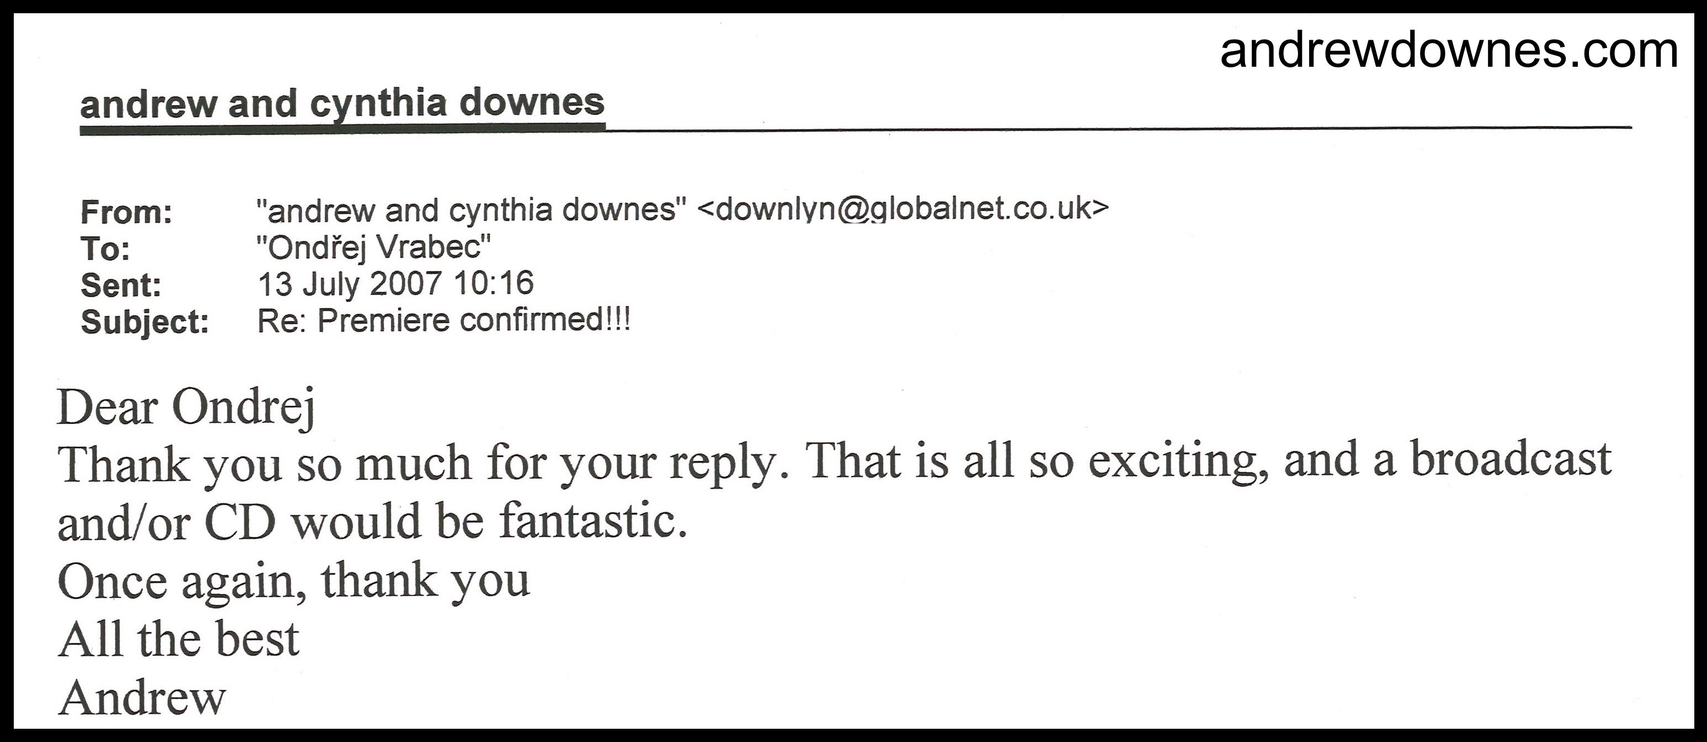Select the subject "Re: Premiere confirmed!!!"

click(x=443, y=321)
